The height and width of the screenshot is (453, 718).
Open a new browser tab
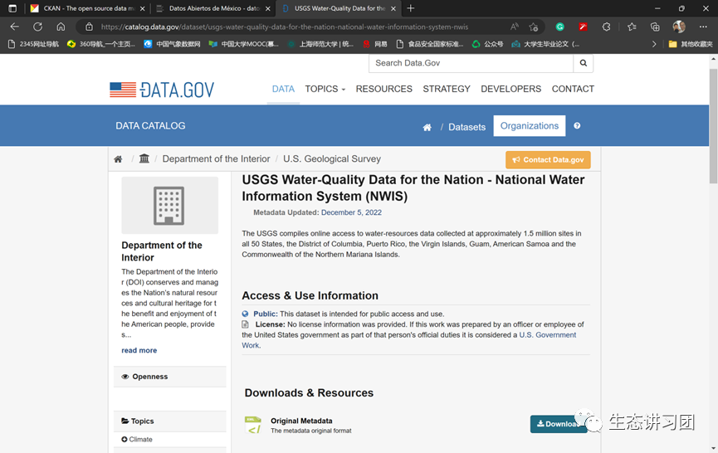(x=411, y=8)
